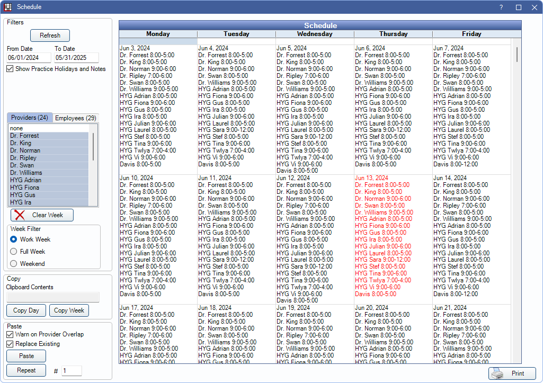
Task: Click the red X Clear Week icon
Action: click(20, 215)
